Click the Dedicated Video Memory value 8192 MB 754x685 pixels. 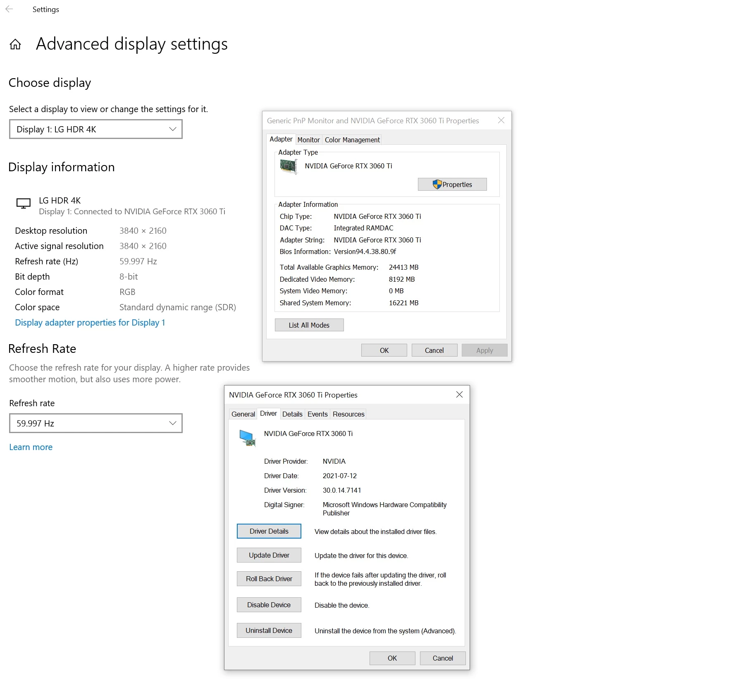tap(402, 279)
